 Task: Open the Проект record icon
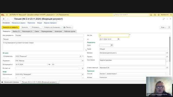167,57
